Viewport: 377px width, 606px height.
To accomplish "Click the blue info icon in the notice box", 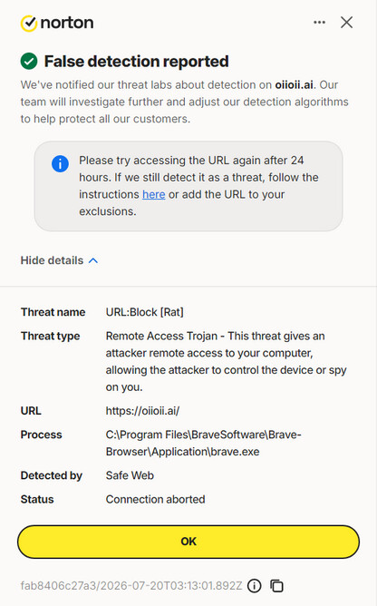I will point(60,164).
